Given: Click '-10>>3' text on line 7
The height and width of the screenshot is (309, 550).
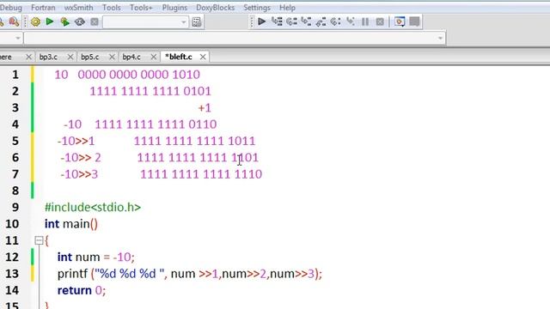Looking at the screenshot, I should 79,174.
